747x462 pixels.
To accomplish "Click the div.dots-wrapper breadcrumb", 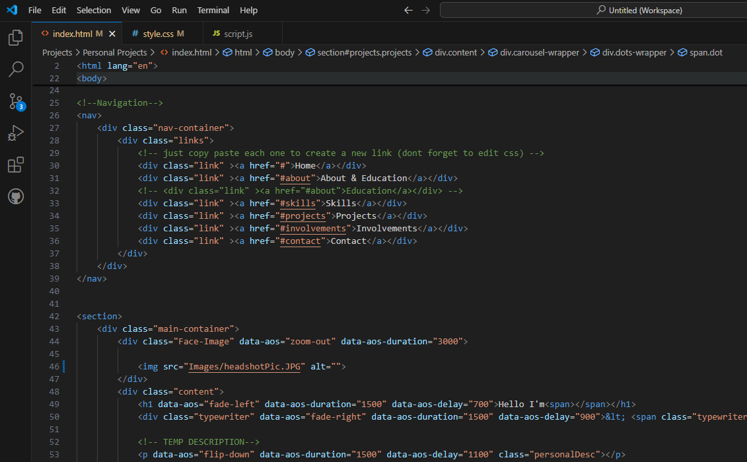I will click(628, 52).
